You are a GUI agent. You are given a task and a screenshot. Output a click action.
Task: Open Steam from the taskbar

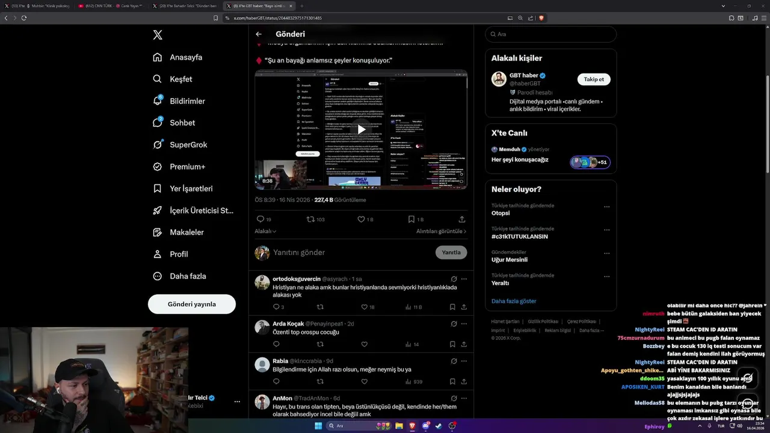[x=438, y=426]
